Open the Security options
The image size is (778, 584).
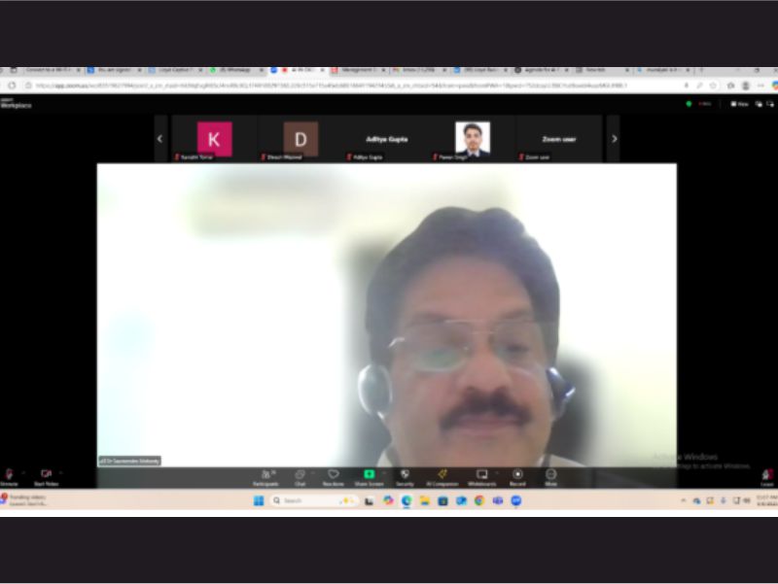tap(405, 474)
